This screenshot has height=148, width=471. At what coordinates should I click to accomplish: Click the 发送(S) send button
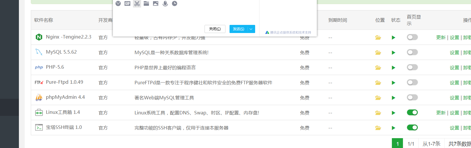[x=239, y=29]
